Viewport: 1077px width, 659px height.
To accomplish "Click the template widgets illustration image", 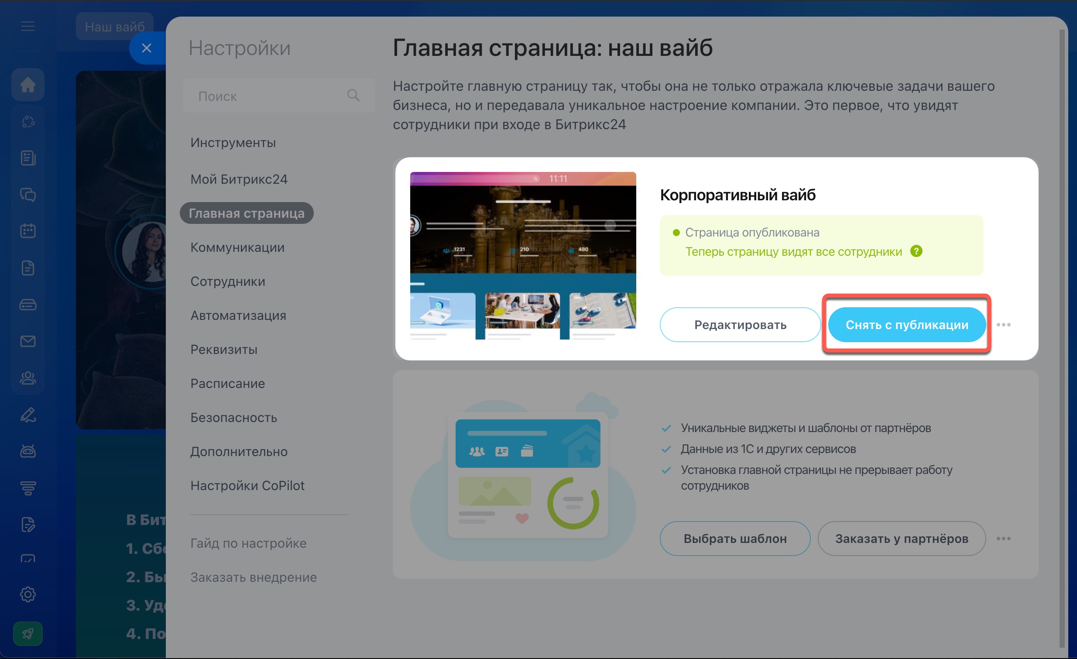I will pos(523,476).
